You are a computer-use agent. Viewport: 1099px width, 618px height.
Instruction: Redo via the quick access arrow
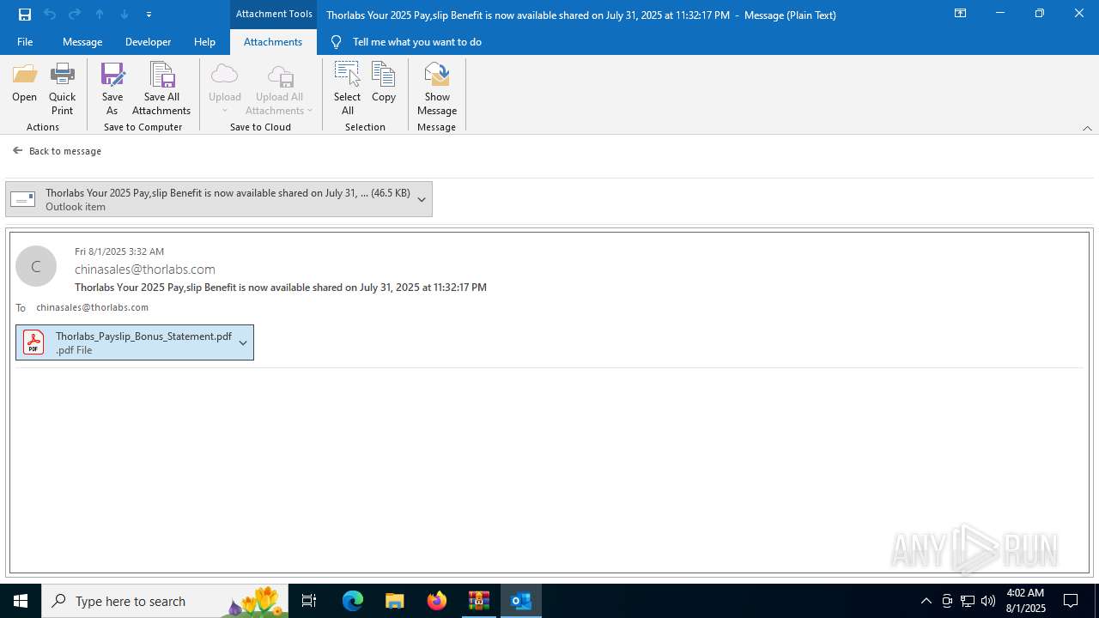coord(74,14)
